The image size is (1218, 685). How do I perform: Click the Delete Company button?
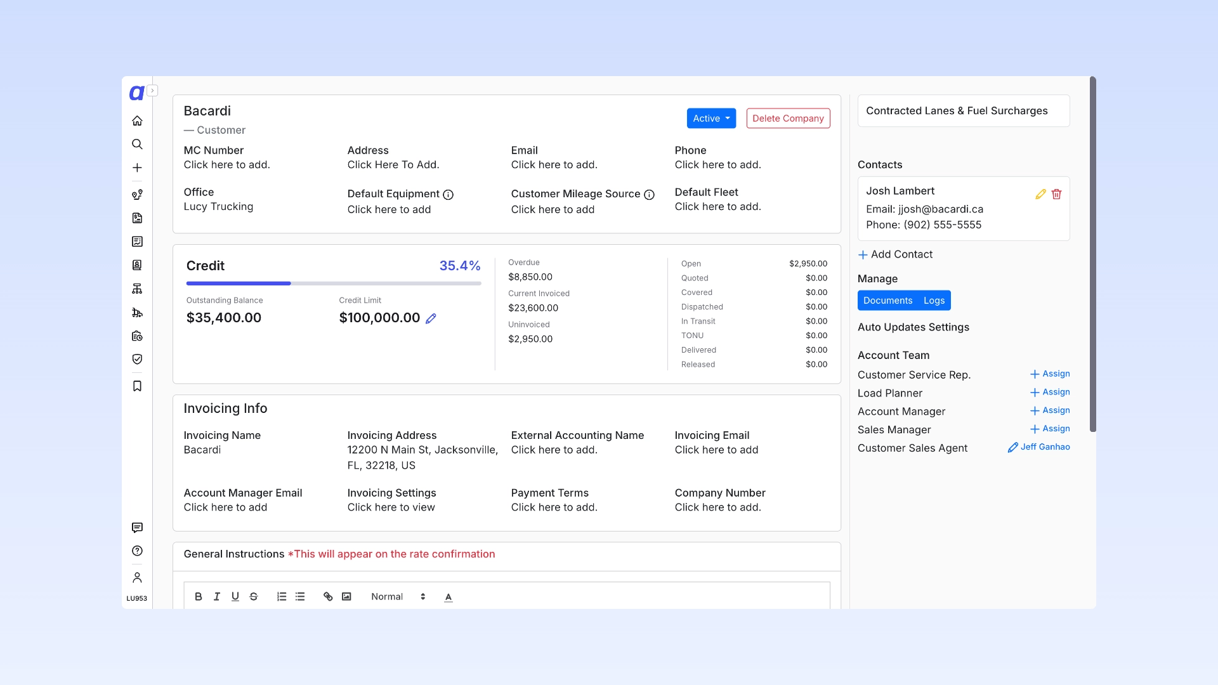(x=788, y=119)
